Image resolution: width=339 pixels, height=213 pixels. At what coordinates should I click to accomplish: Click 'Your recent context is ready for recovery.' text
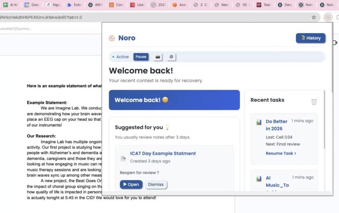click(156, 81)
